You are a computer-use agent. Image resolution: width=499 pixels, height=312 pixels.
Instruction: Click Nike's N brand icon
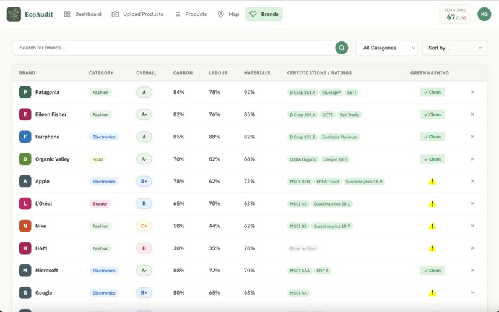(25, 226)
